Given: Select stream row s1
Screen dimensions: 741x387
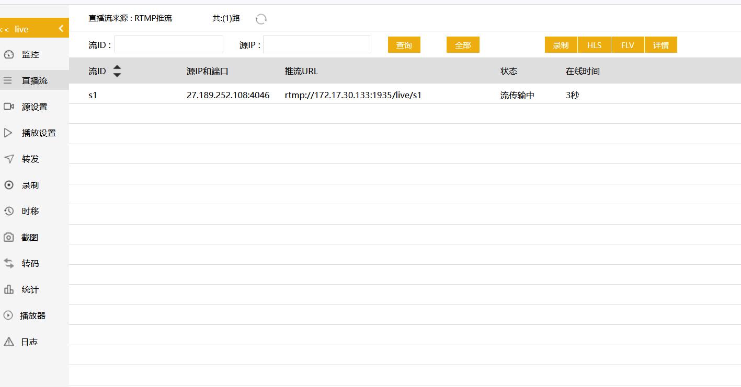Looking at the screenshot, I should pyautogui.click(x=405, y=95).
